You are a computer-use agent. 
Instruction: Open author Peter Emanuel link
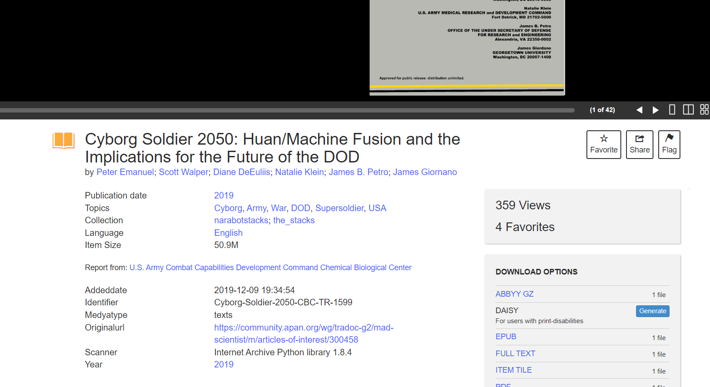pyautogui.click(x=125, y=172)
